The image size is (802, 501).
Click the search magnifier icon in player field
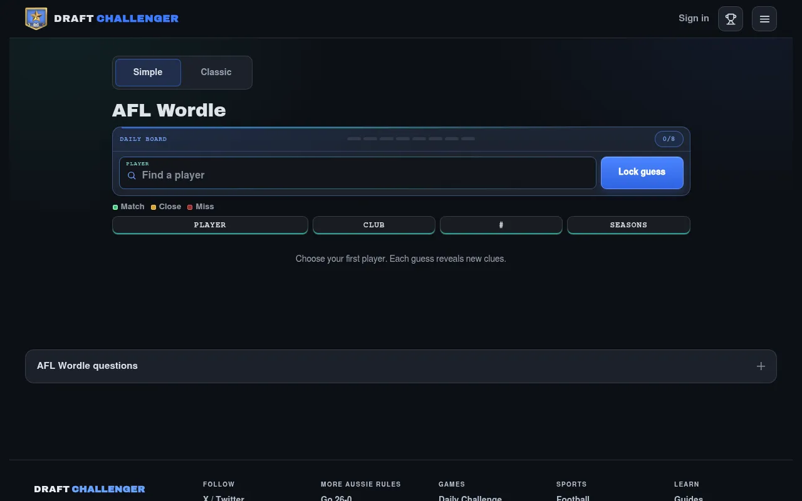[x=132, y=175]
